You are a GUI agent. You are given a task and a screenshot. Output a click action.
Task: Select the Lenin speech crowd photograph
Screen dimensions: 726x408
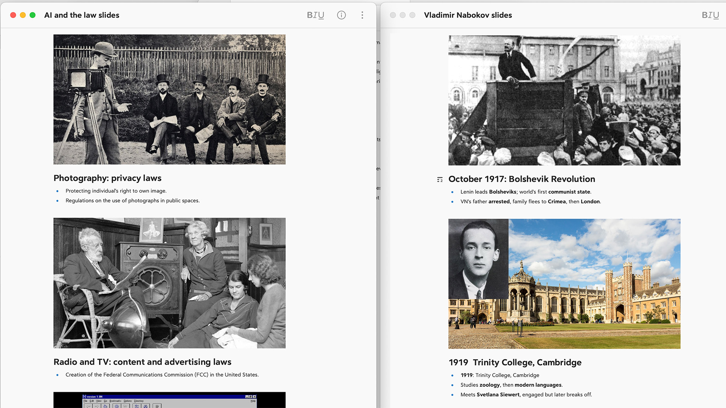(x=564, y=100)
